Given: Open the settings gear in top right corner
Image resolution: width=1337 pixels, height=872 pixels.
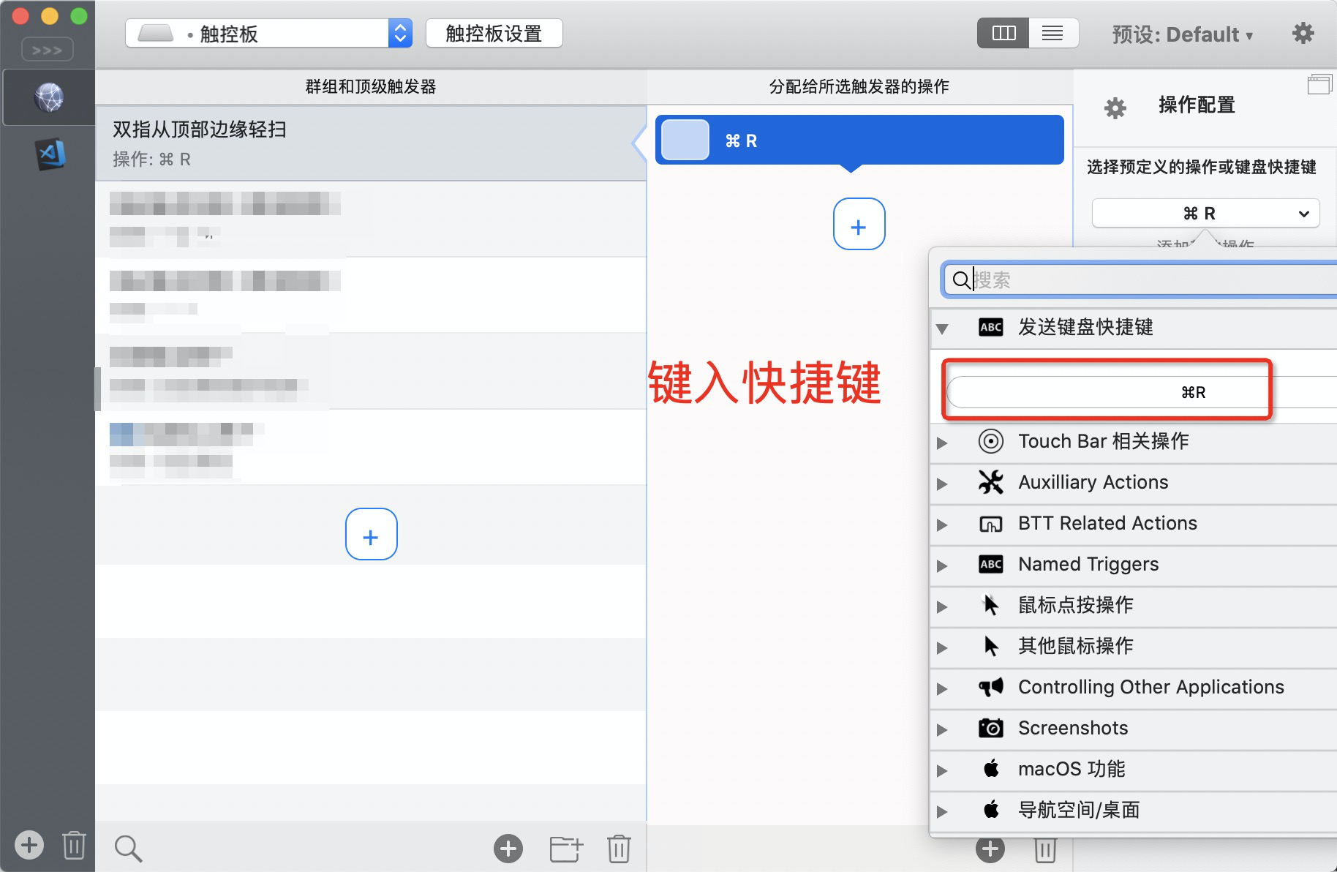Looking at the screenshot, I should click(1304, 33).
